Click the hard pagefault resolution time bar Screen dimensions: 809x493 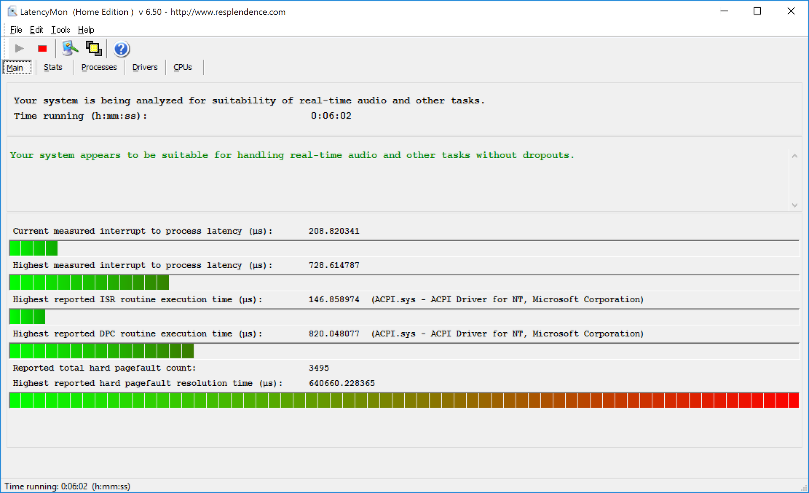[404, 400]
